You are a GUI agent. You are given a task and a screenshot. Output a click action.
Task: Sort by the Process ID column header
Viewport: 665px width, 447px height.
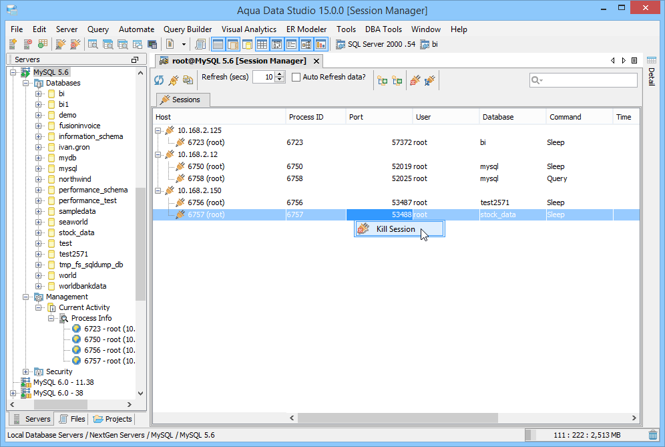pos(316,117)
